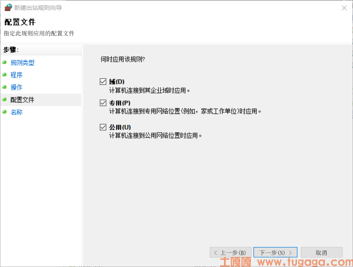Image resolution: width=353 pixels, height=267 pixels.
Task: Click the green bullet beside 操作
Action: point(4,87)
